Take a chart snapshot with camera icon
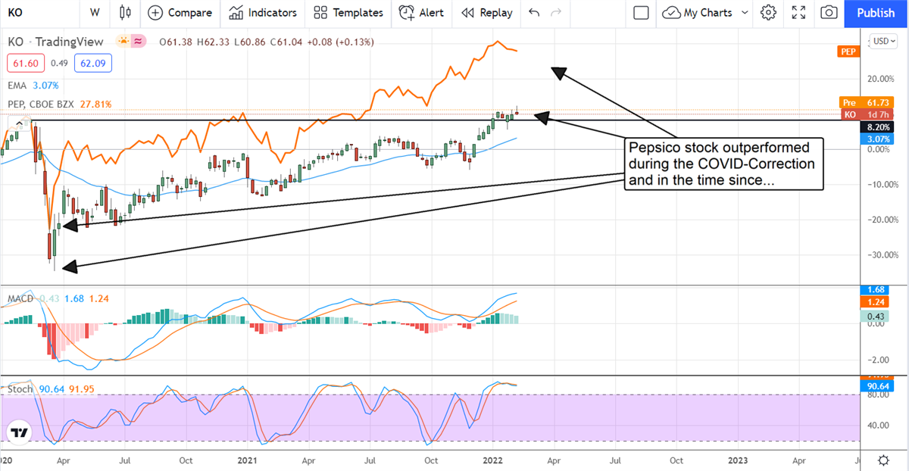The height and width of the screenshot is (471, 909). point(829,13)
